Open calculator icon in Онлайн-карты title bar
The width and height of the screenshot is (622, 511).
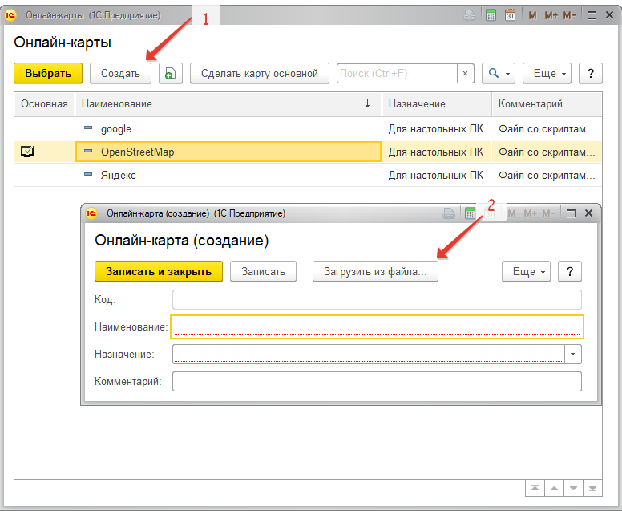(x=491, y=15)
